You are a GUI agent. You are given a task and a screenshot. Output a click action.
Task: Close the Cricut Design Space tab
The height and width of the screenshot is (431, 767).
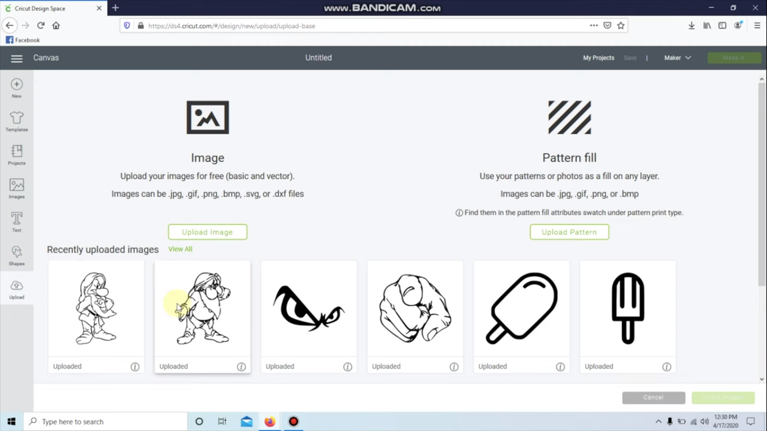point(99,8)
